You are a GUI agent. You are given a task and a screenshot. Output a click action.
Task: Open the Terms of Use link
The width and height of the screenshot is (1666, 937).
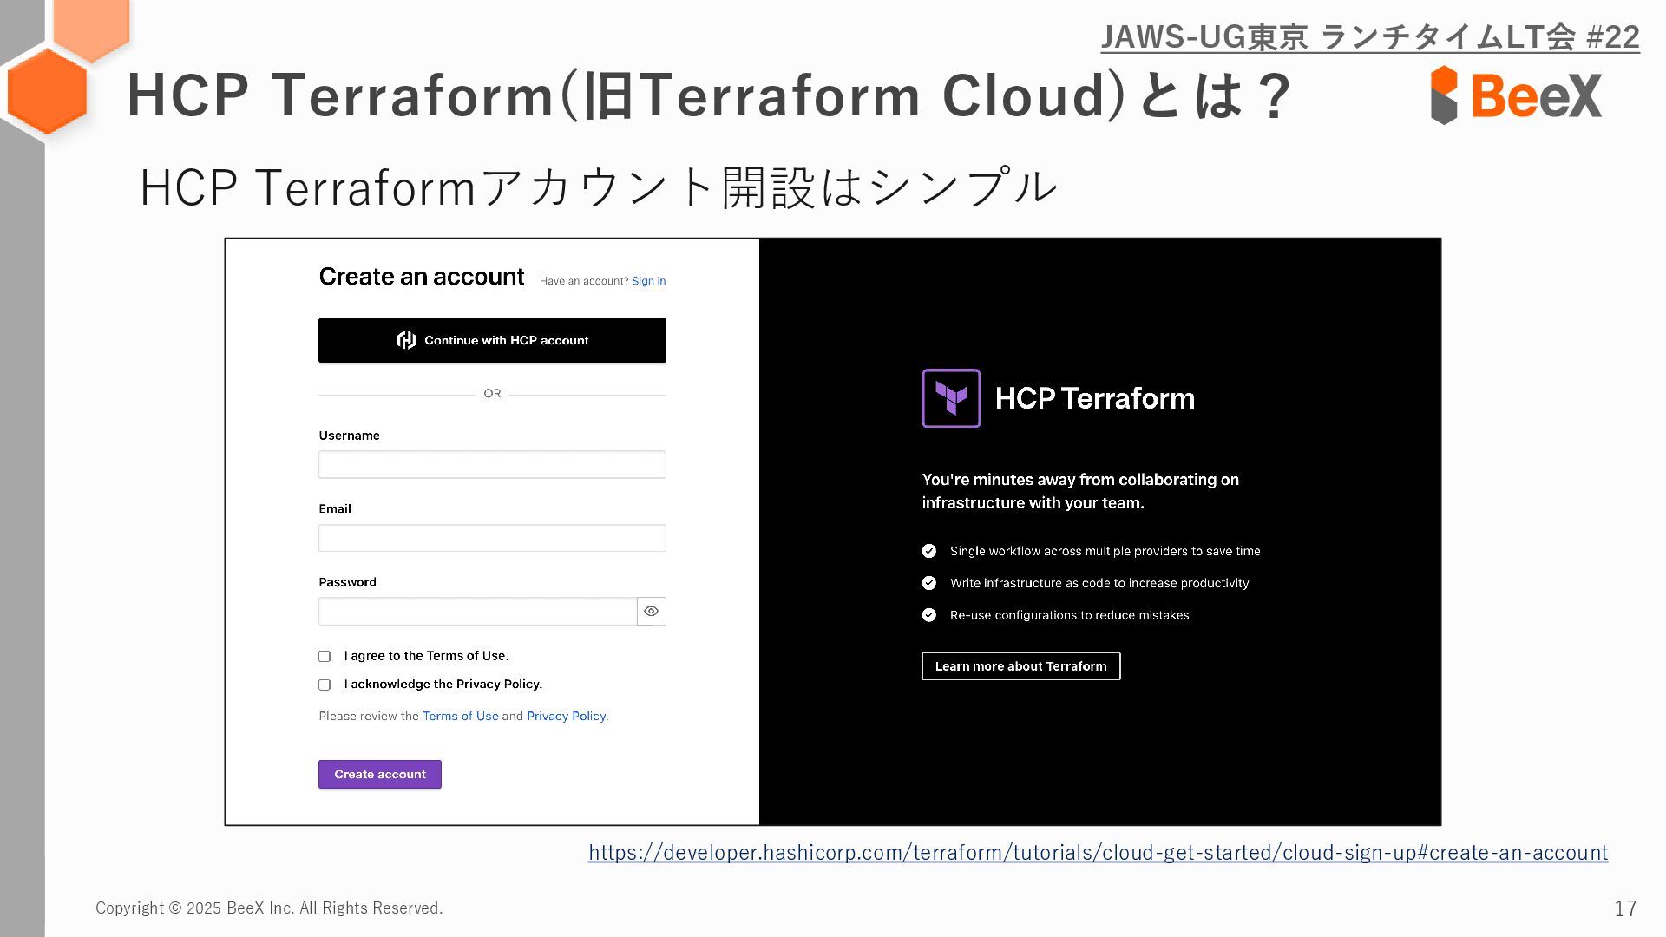(460, 717)
